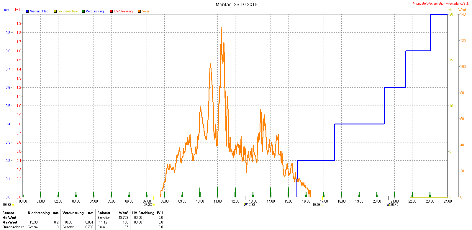Click the Niederschlag table column header
Viewport: 472px width, 230px height.
(x=39, y=213)
